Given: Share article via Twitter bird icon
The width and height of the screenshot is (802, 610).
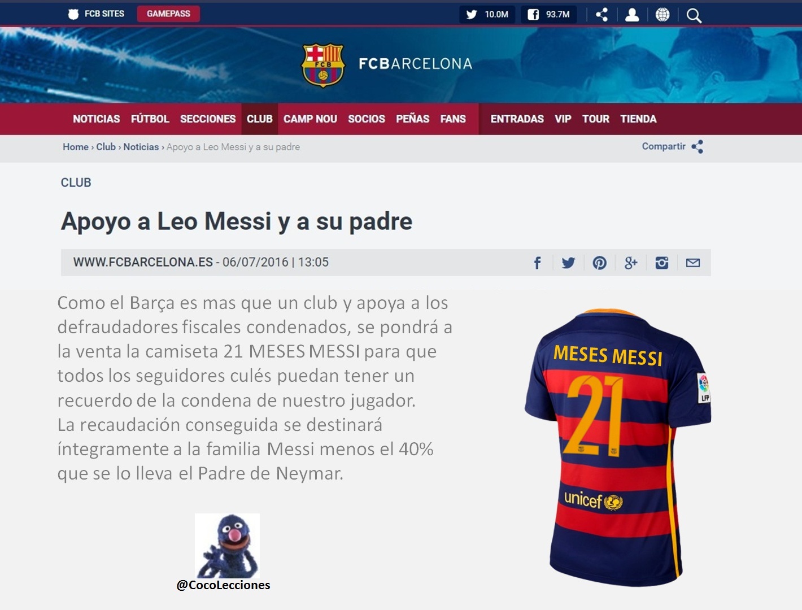Looking at the screenshot, I should point(568,263).
